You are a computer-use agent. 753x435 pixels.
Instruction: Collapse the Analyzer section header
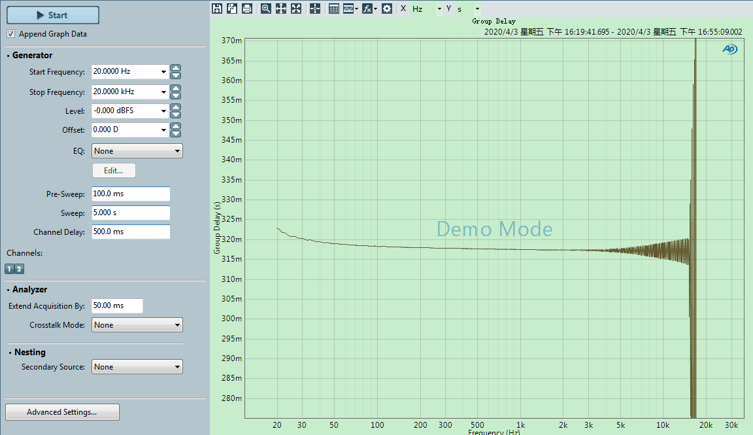(x=27, y=289)
